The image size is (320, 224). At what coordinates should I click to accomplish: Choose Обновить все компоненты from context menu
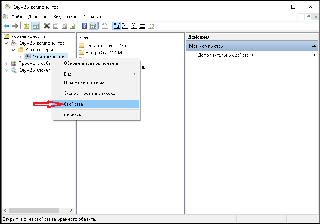coord(91,63)
